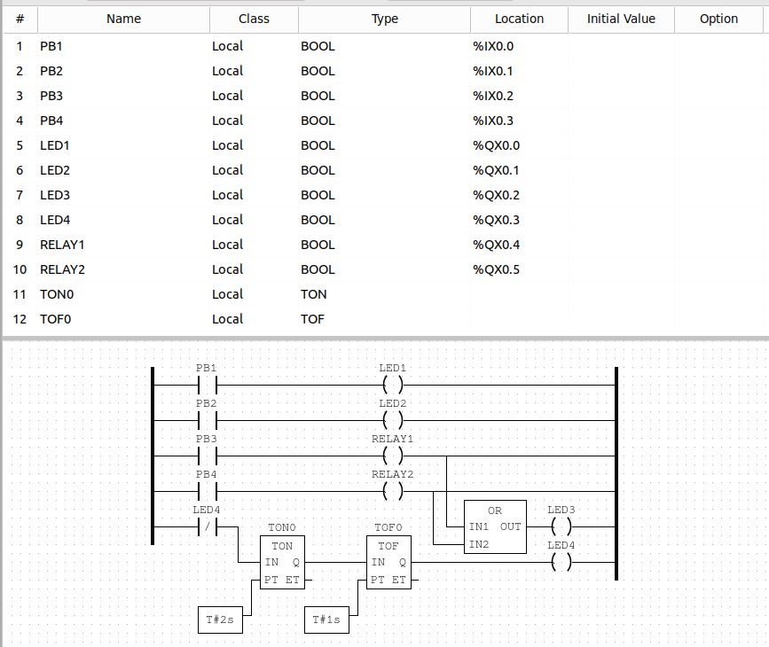This screenshot has height=647, width=769.
Task: Select the RELAY1 coil symbol
Action: point(393,456)
